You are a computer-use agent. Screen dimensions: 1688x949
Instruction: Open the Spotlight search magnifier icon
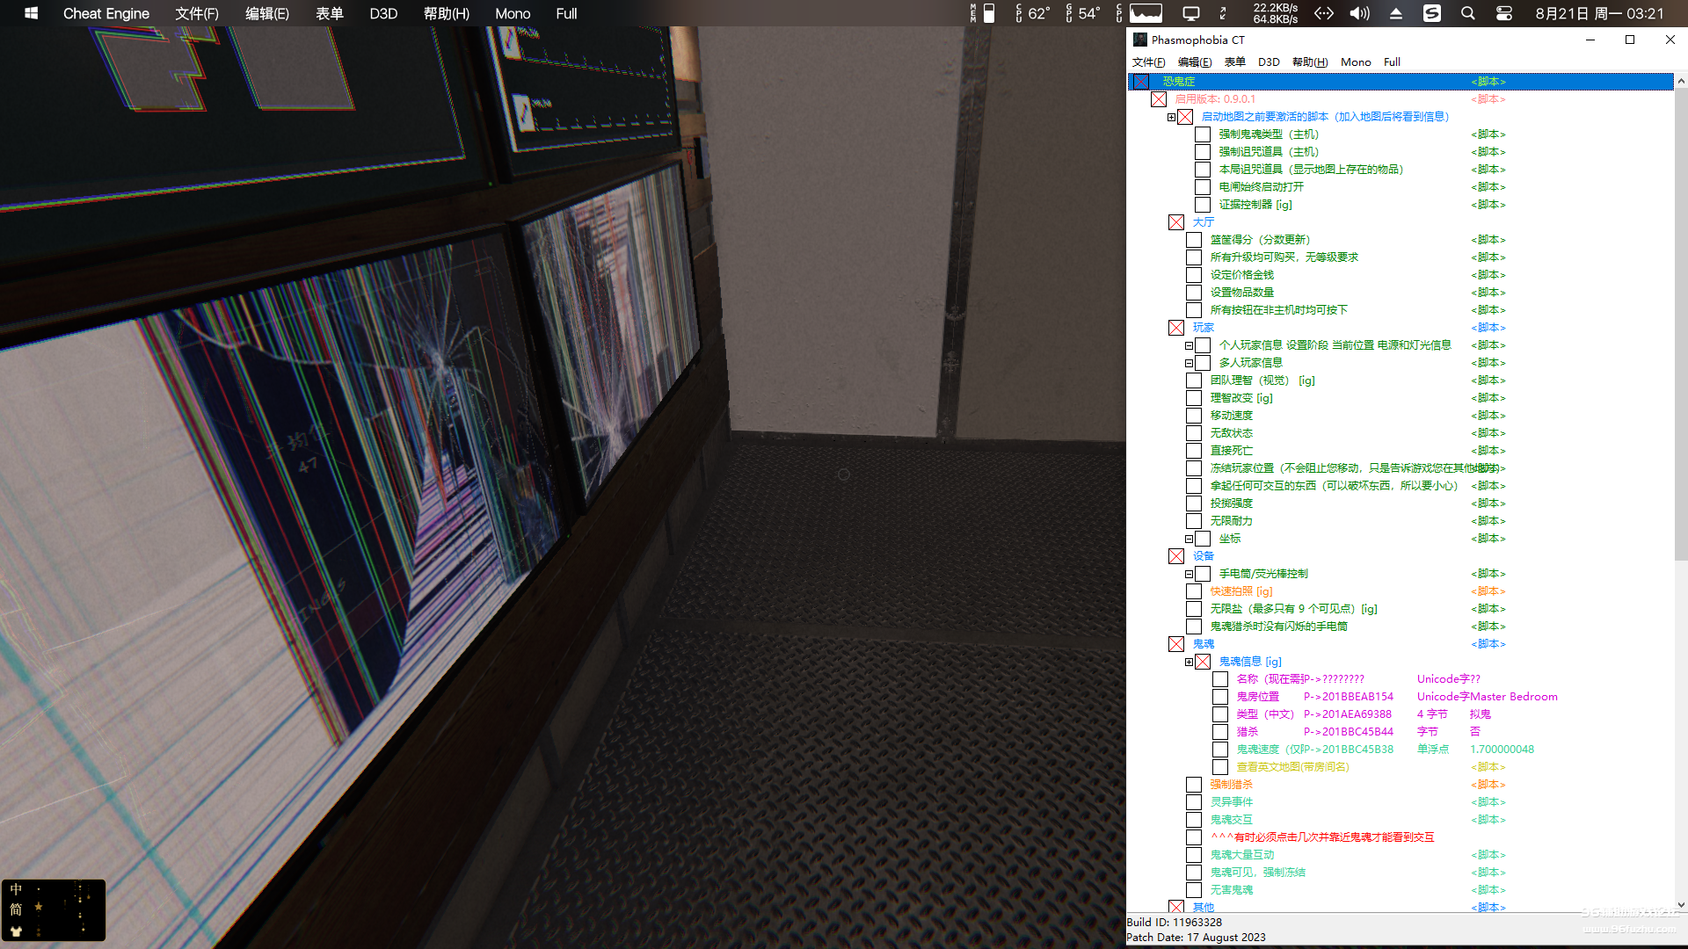tap(1467, 13)
